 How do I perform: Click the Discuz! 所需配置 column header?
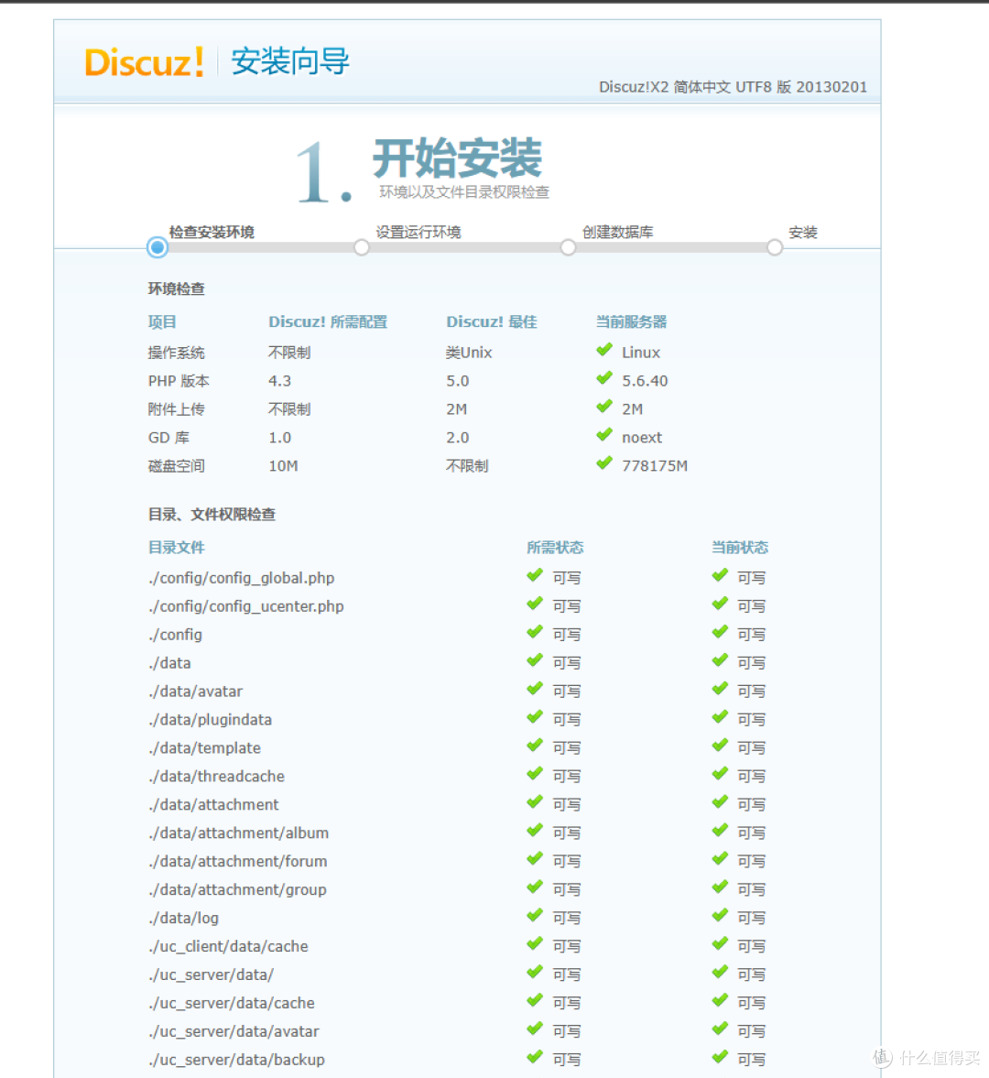[328, 321]
